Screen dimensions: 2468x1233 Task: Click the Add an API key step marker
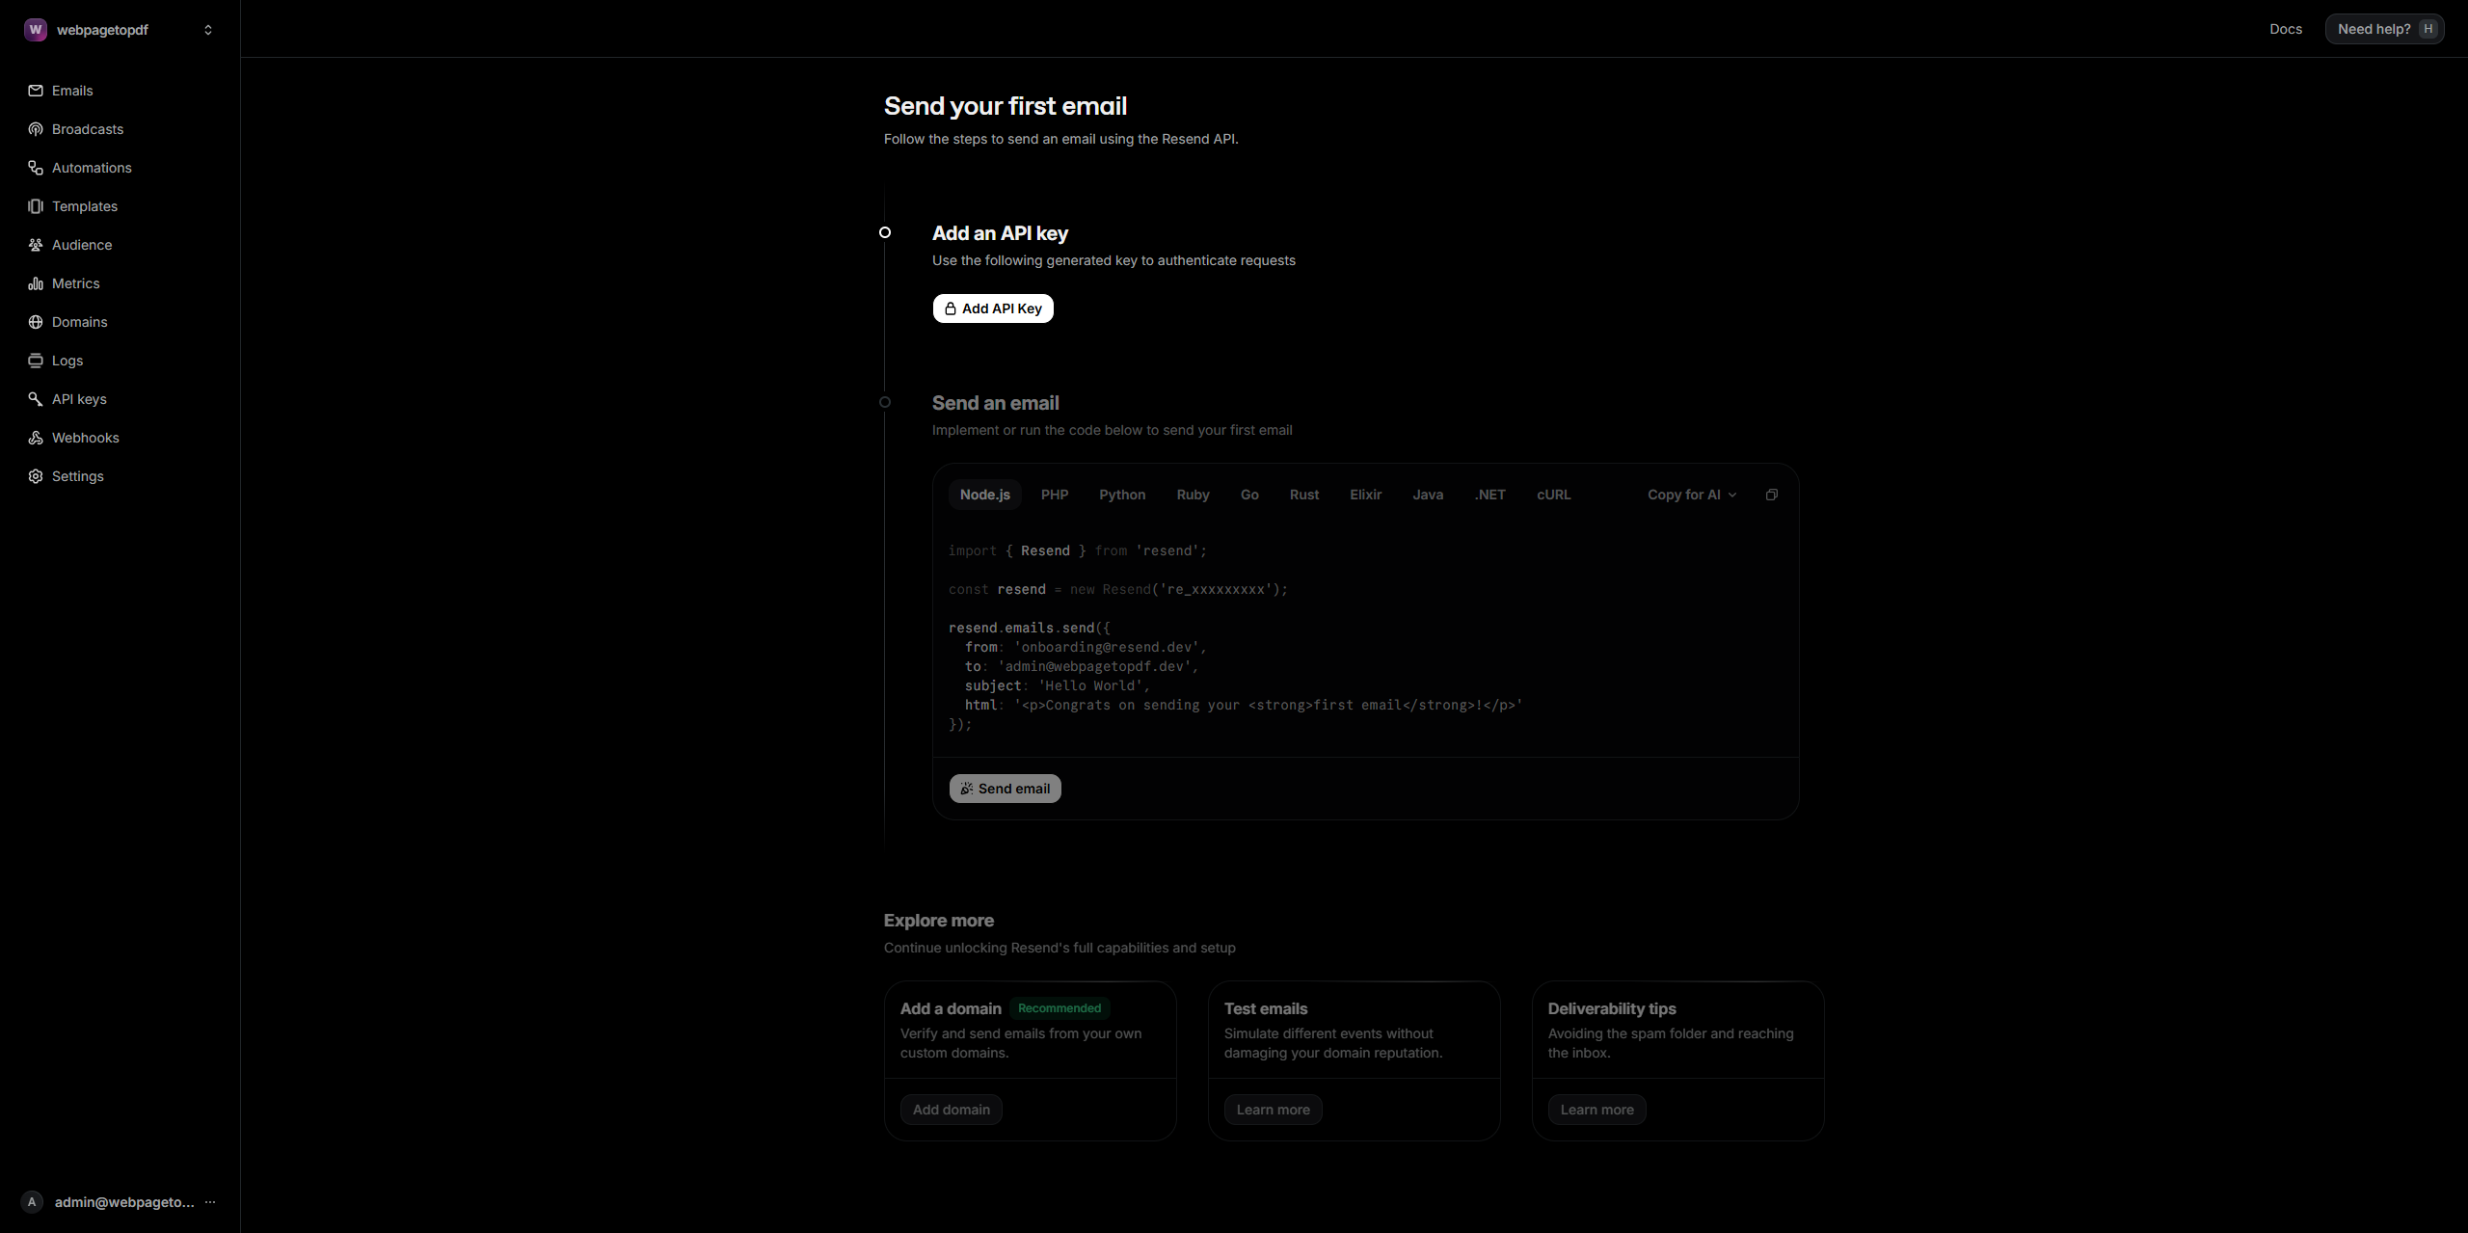(x=885, y=232)
